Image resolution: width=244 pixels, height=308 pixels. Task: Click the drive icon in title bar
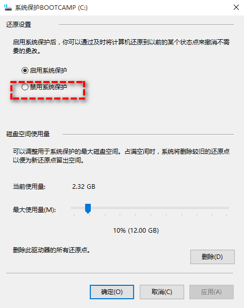click(x=8, y=7)
